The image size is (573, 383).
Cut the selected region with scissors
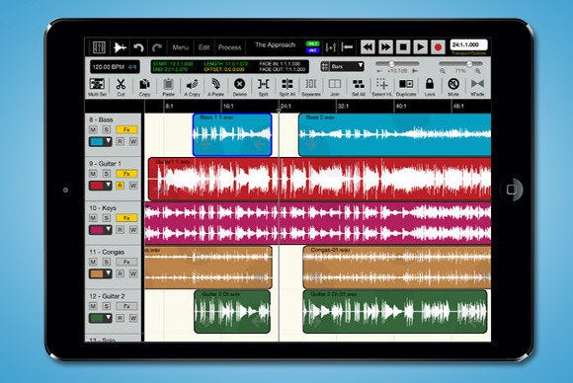[x=121, y=87]
